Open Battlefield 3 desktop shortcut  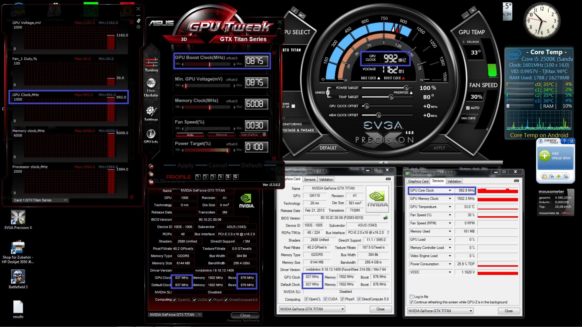18,279
